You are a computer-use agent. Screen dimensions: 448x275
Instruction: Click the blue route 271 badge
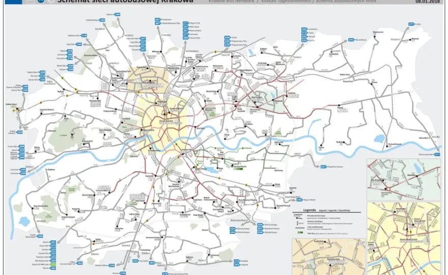pos(411,24)
